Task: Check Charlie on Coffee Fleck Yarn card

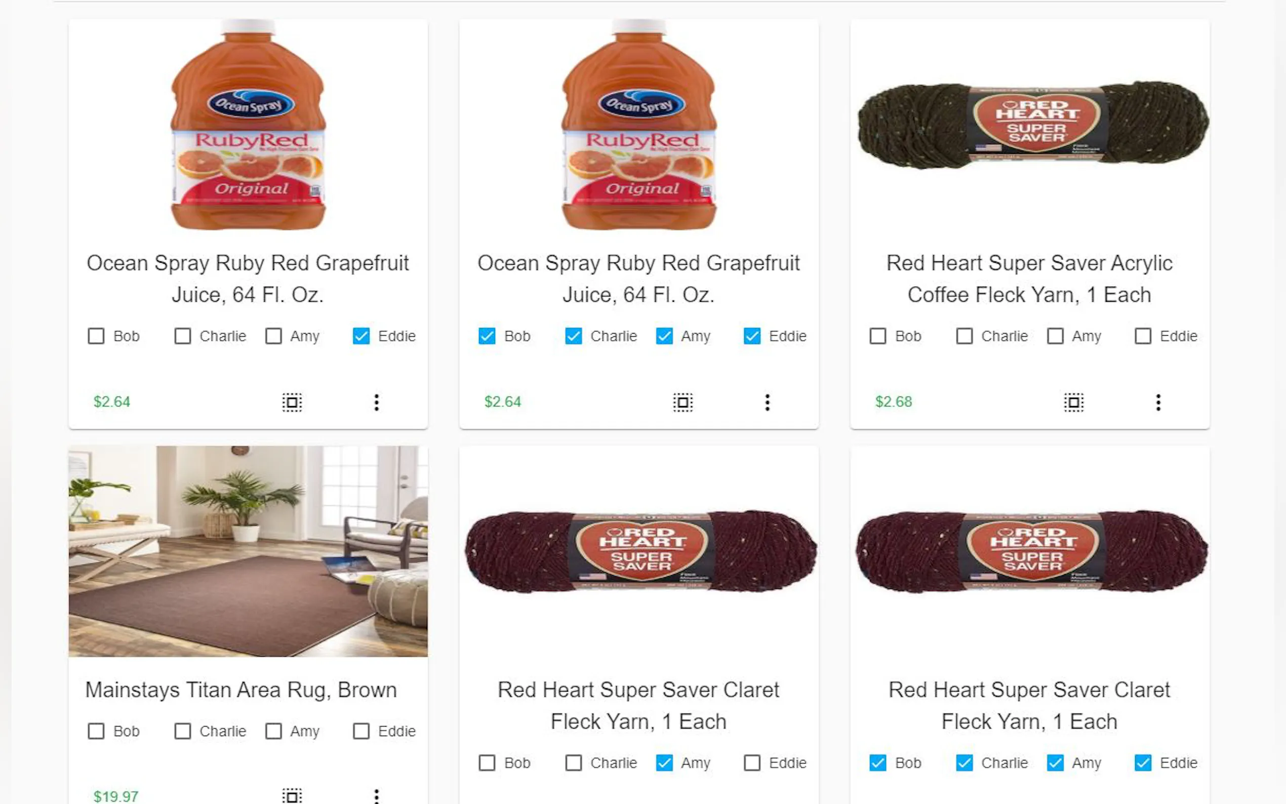Action: (965, 336)
